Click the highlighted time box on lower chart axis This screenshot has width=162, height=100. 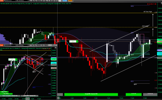pyautogui.click(x=27, y=99)
